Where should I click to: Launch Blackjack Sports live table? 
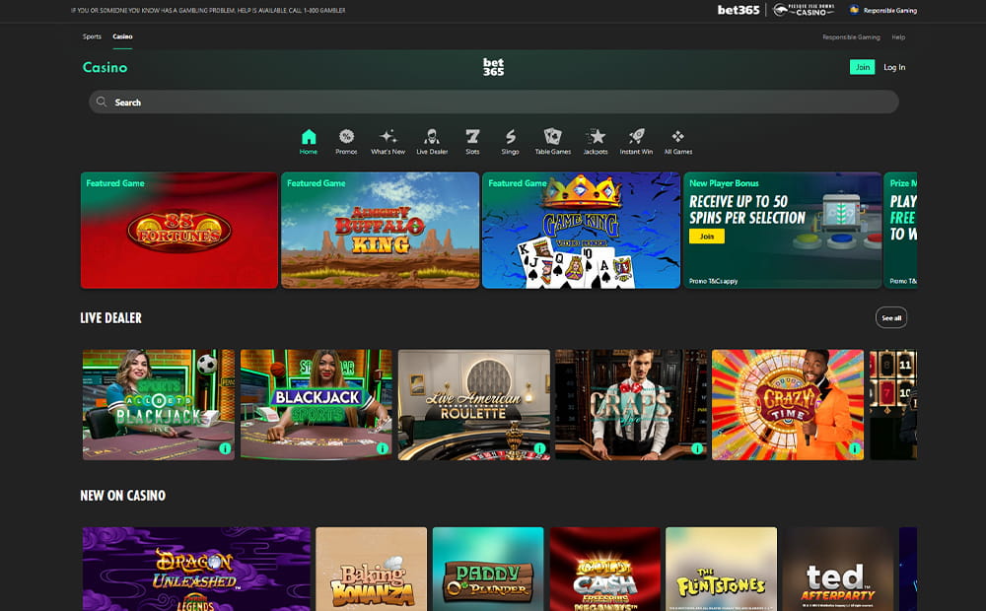click(x=316, y=405)
